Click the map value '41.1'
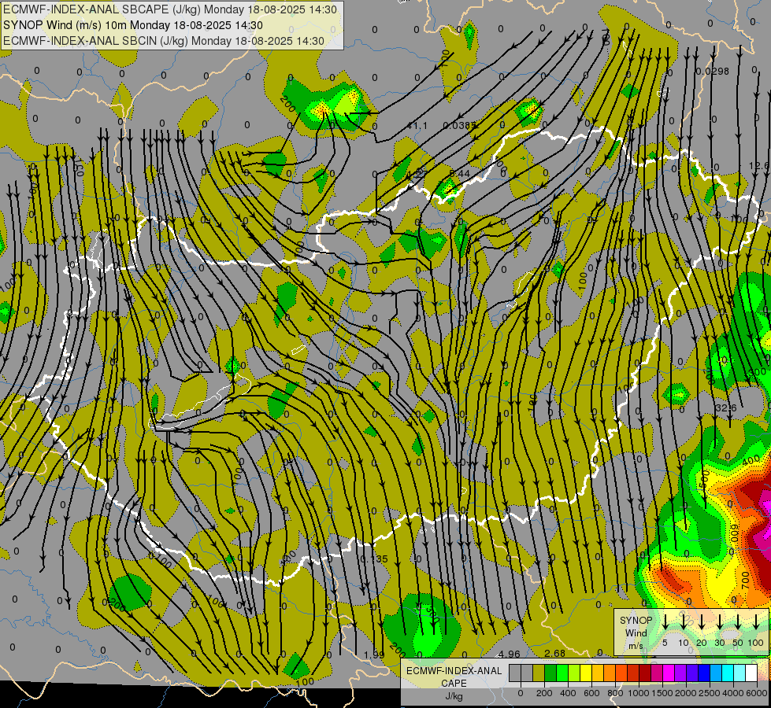Image resolution: width=771 pixels, height=708 pixels. coord(417,126)
